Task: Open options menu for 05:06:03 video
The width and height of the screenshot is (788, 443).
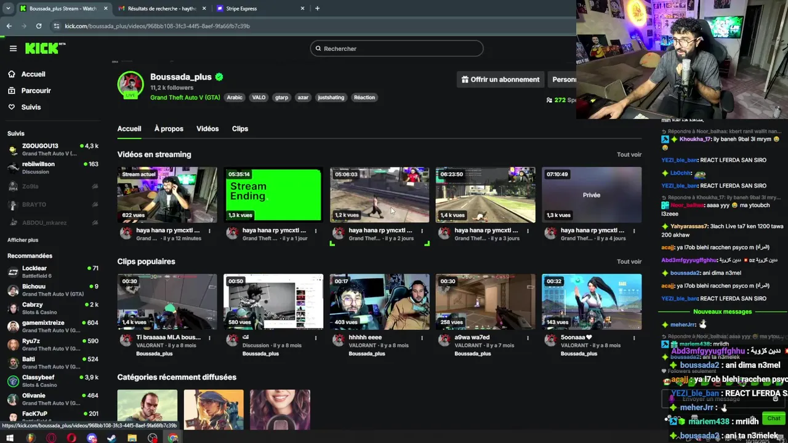Action: tap(422, 231)
